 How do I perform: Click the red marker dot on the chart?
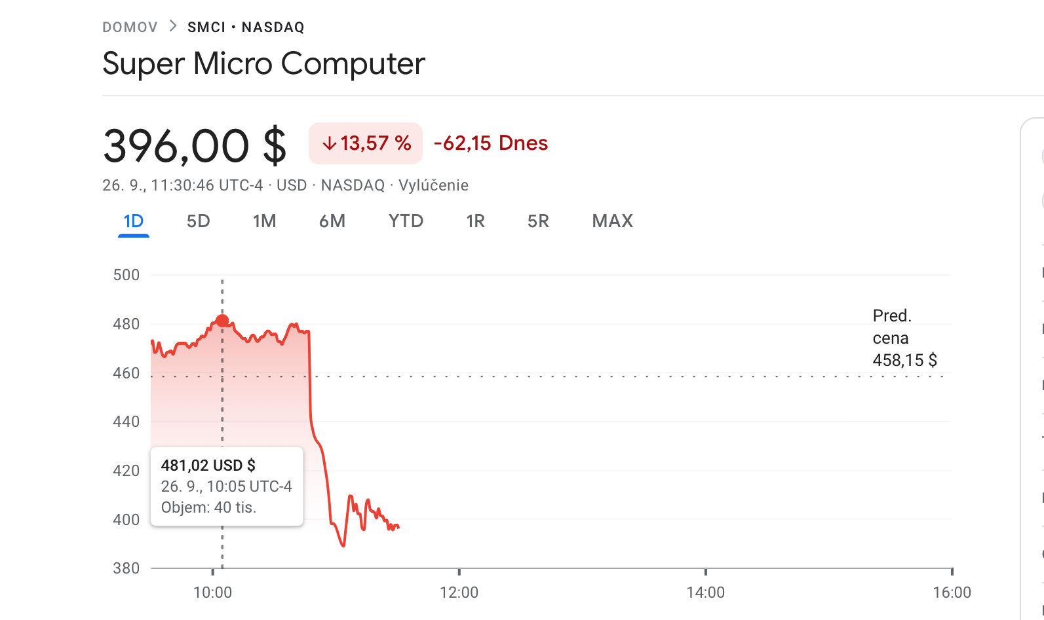[222, 321]
